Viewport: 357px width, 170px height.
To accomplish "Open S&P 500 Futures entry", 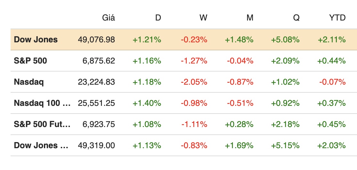I will pos(42,124).
